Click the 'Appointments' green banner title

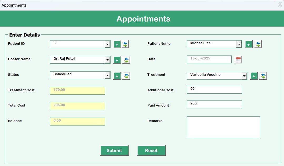143,19
